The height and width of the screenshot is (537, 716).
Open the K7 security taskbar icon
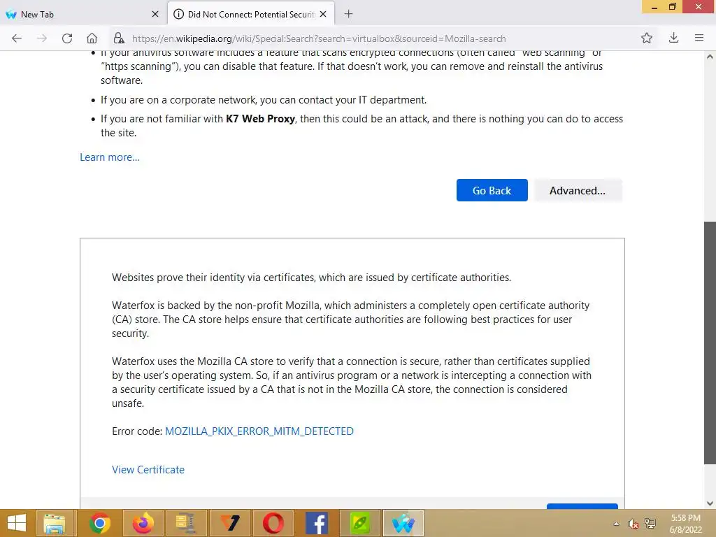coord(230,523)
